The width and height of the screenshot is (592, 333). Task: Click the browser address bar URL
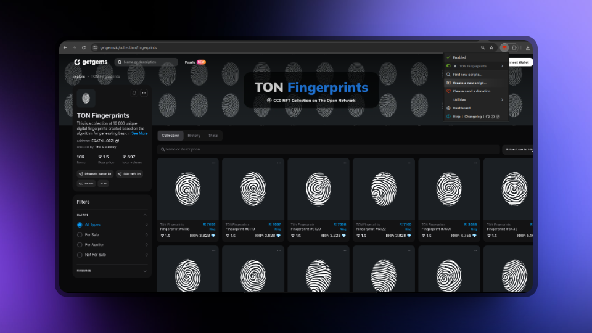[128, 48]
